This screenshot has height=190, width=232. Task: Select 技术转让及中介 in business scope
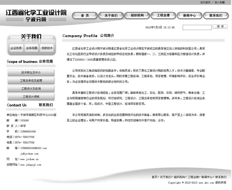[x=31, y=73]
